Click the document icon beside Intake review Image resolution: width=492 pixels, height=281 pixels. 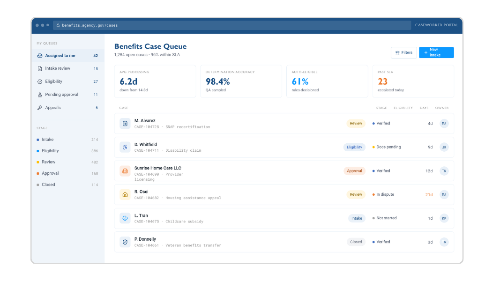point(40,68)
